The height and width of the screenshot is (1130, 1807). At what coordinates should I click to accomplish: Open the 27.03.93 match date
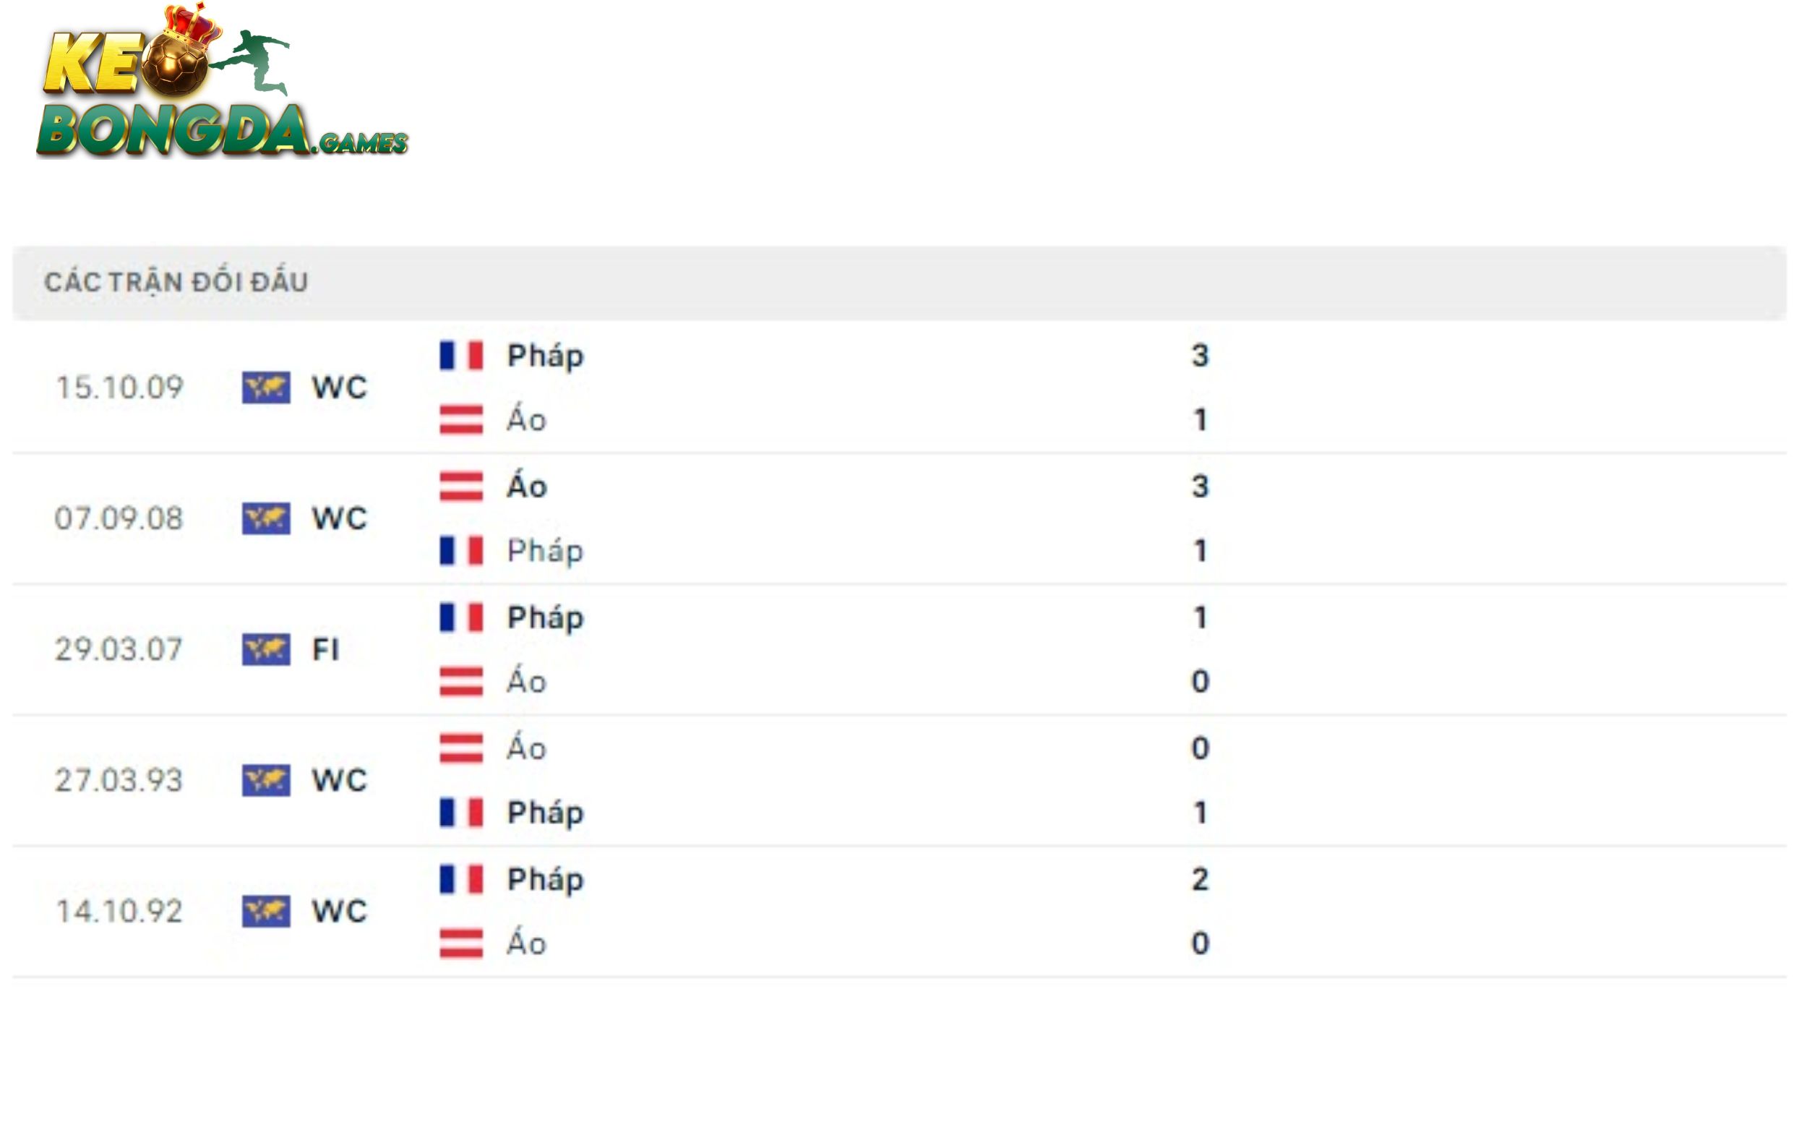pyautogui.click(x=119, y=780)
